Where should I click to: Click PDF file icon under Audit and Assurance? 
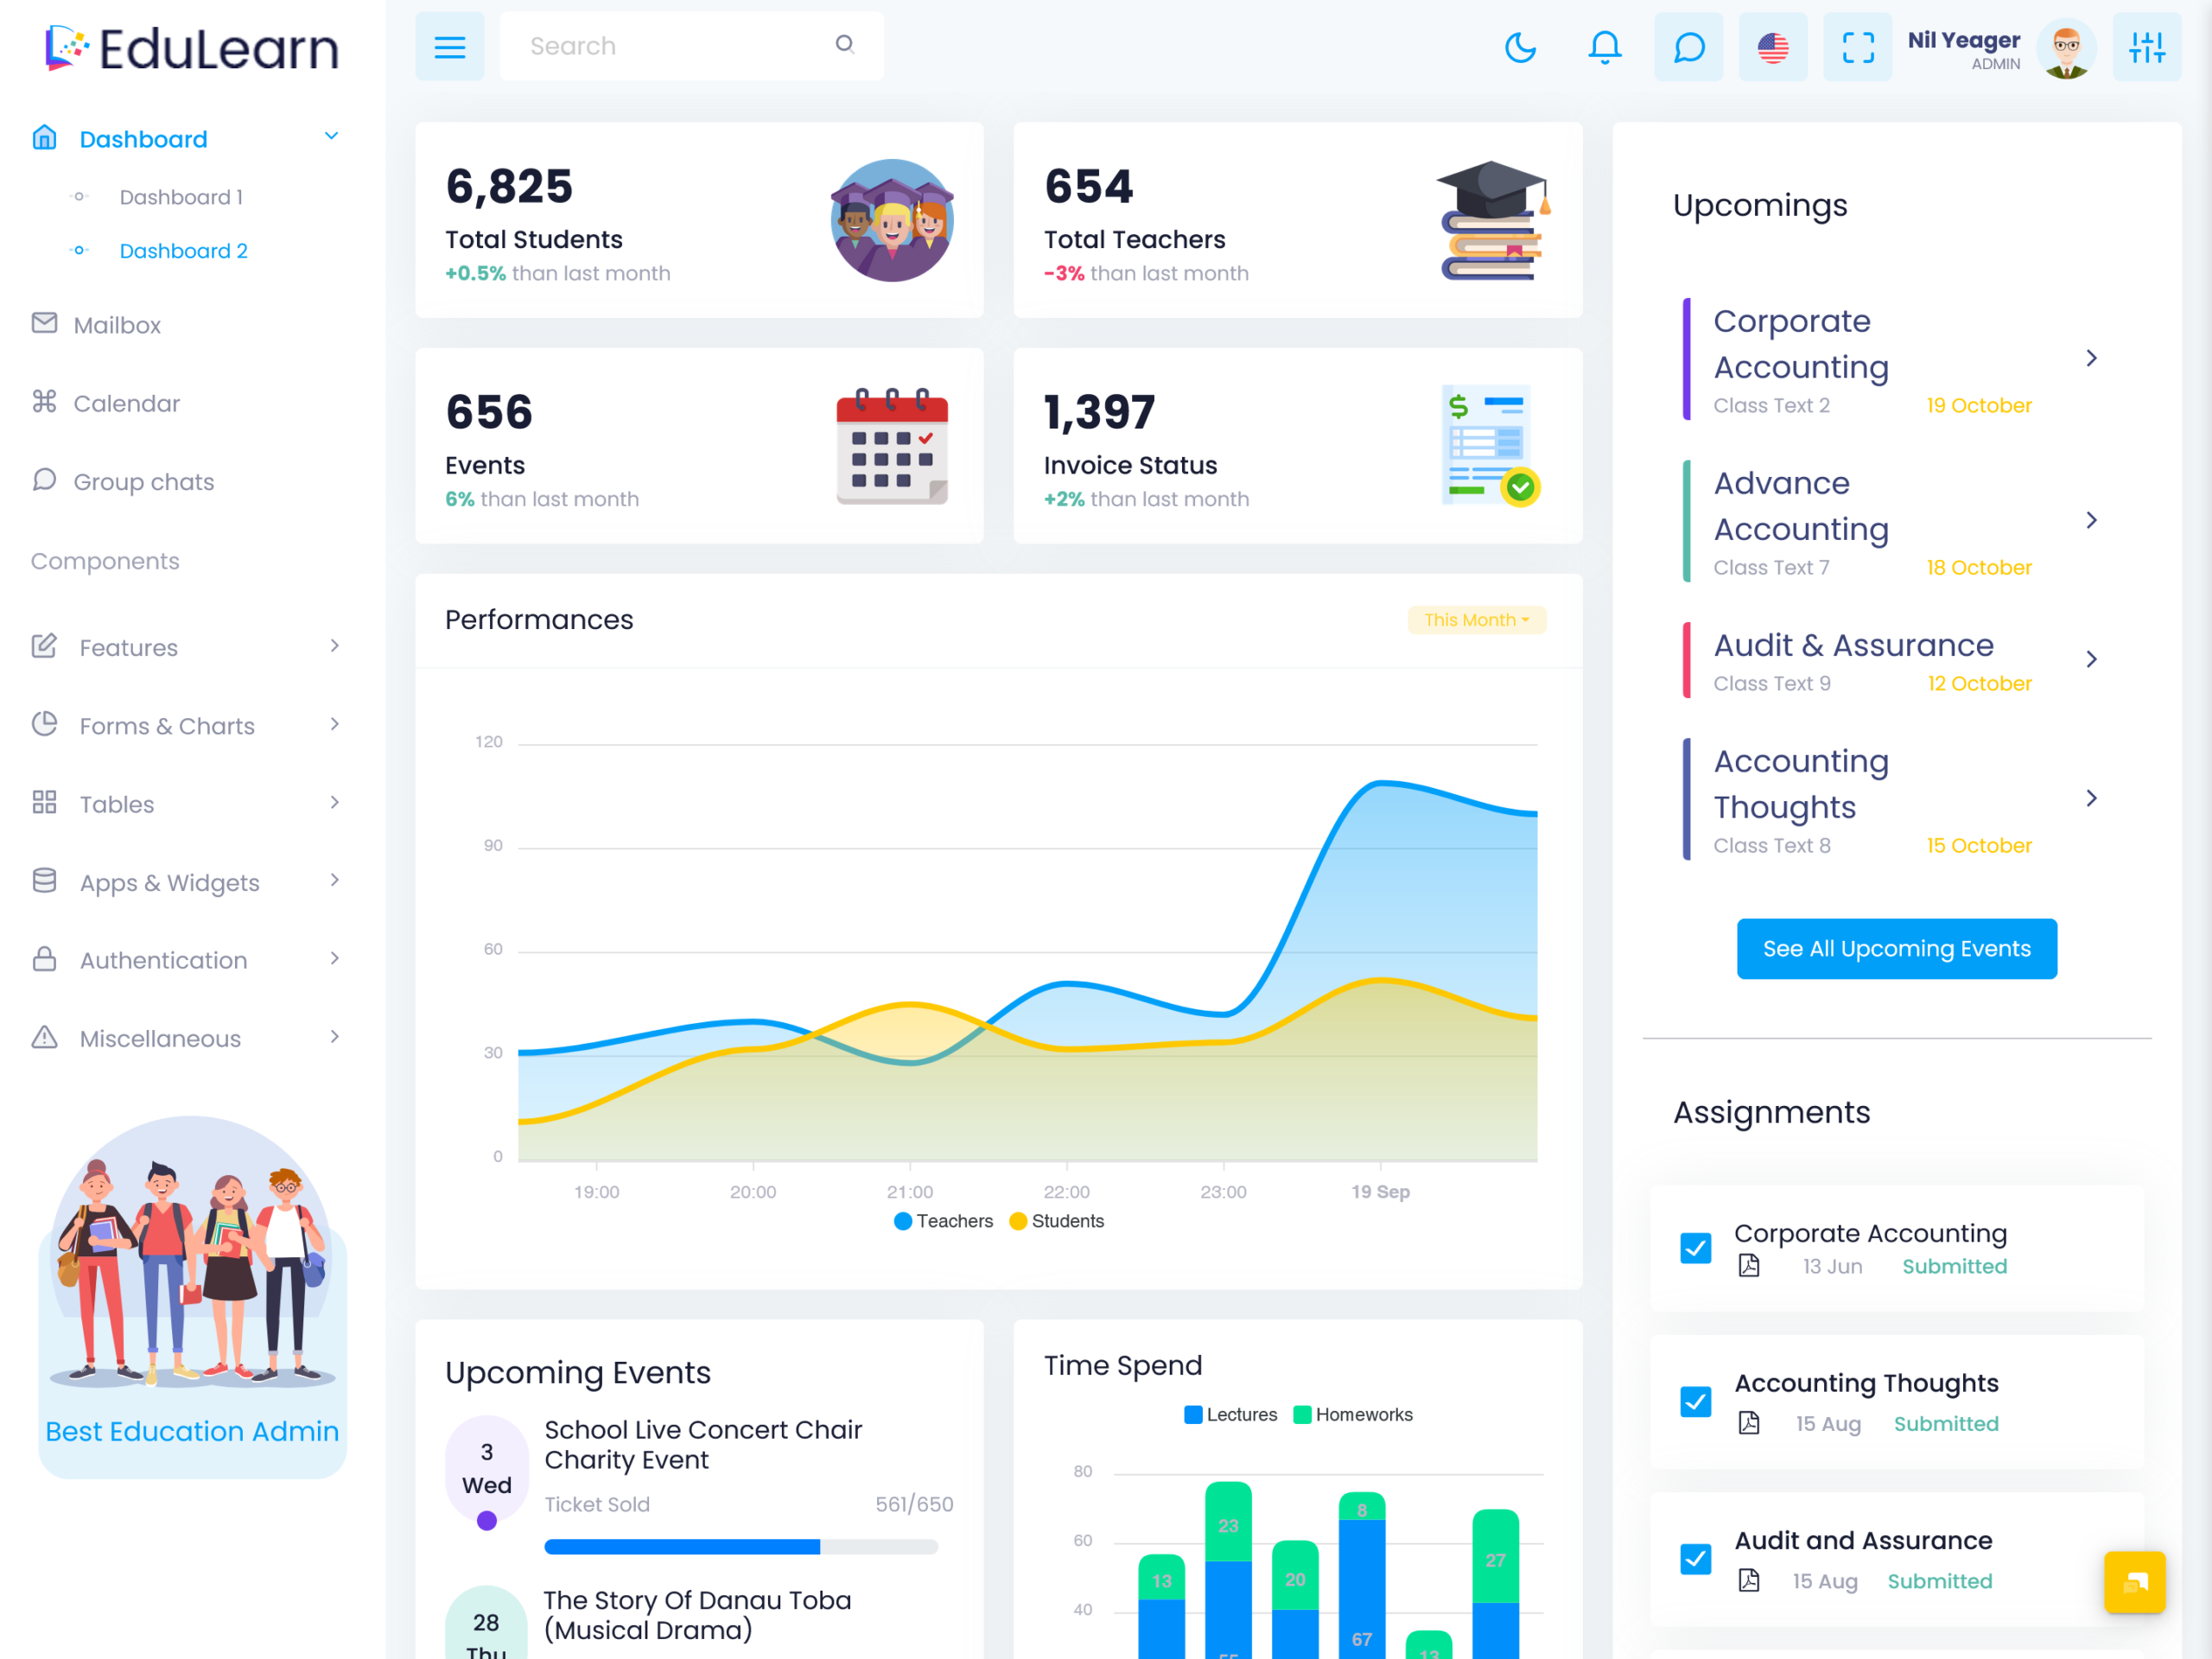tap(1749, 1580)
